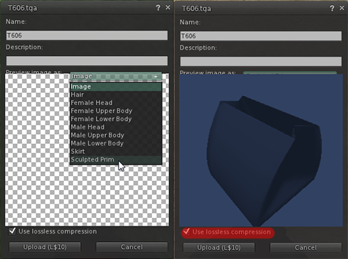Toggle lossless compression in the right dialog
The image size is (348, 259).
click(186, 231)
